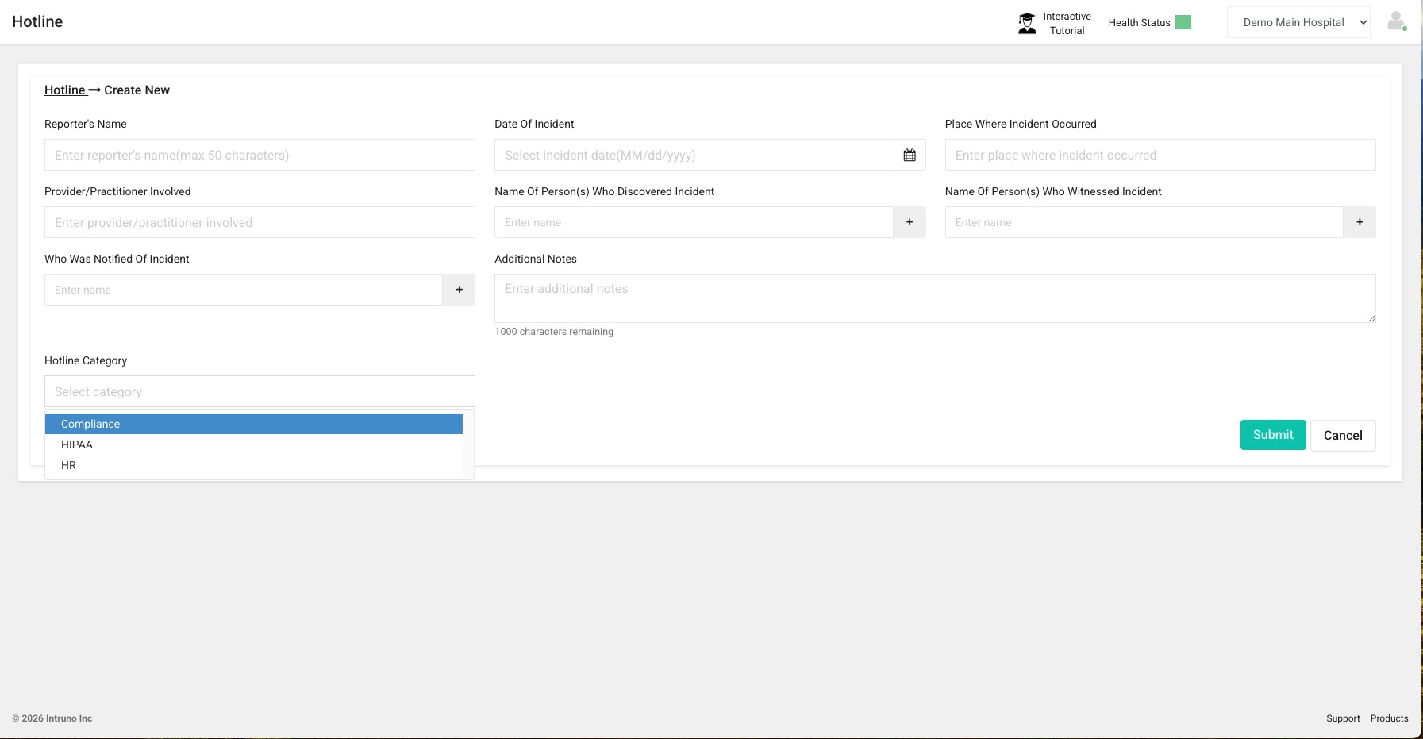Screen dimensions: 1423x739
Task: Submit the hotline form
Action: (x=1273, y=435)
